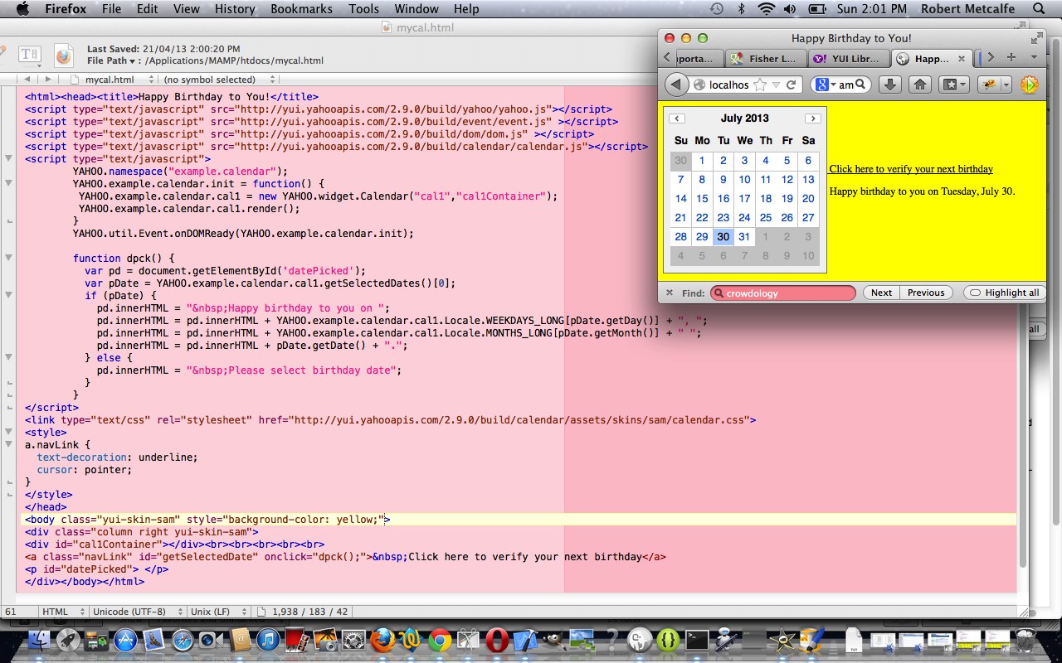This screenshot has width=1062, height=663.
Task: Select July 15 in the calendar
Action: [x=702, y=198]
